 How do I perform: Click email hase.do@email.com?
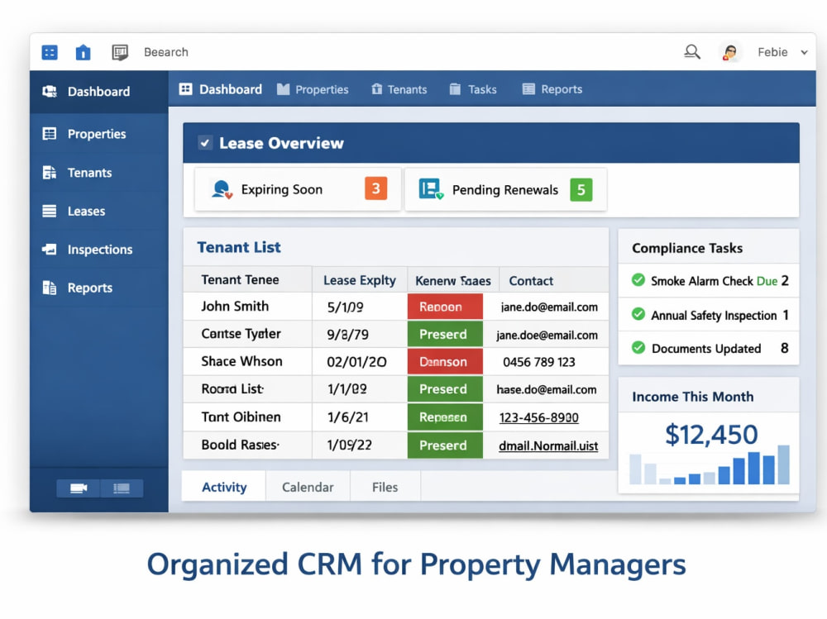pyautogui.click(x=547, y=389)
